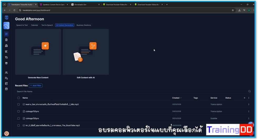Click the Generate New Content card
The width and height of the screenshot is (258, 140).
coord(38,52)
